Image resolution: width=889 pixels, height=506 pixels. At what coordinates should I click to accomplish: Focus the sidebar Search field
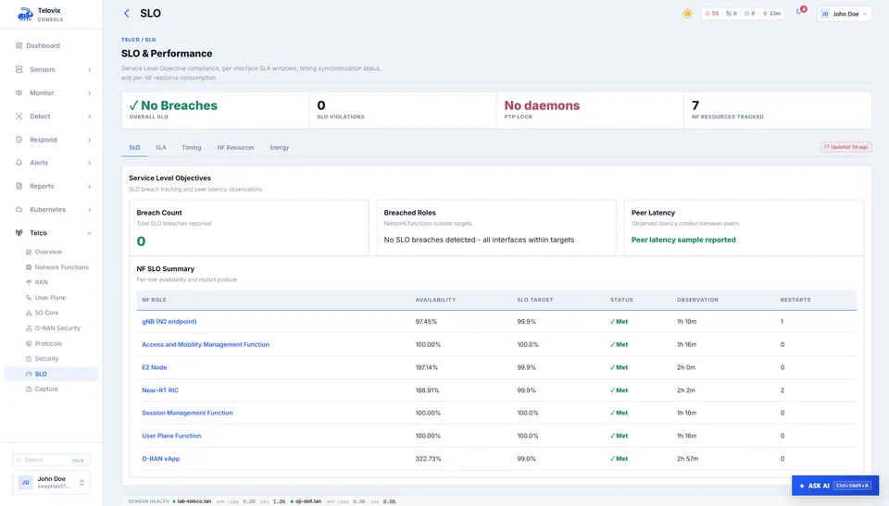(x=51, y=460)
